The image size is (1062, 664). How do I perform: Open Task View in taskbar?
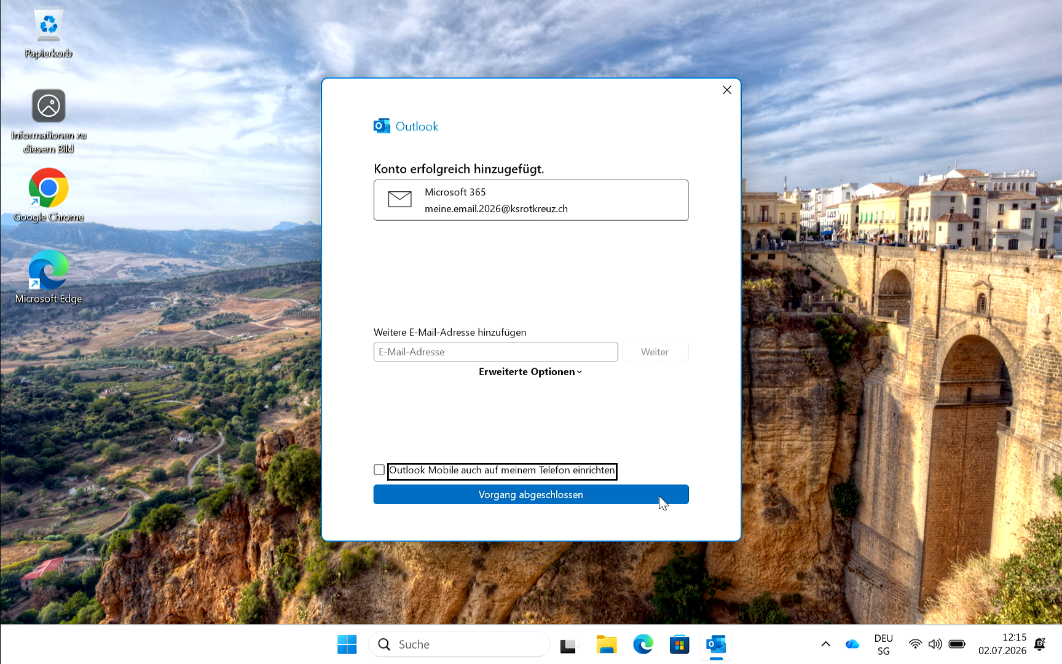[x=569, y=645]
